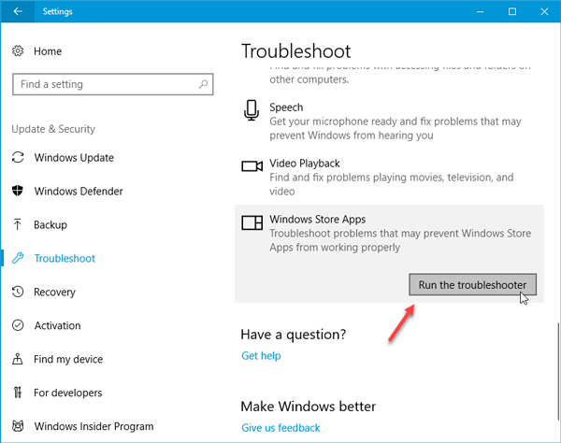Click the Find my device person icon
The image size is (561, 443).
coord(18,359)
